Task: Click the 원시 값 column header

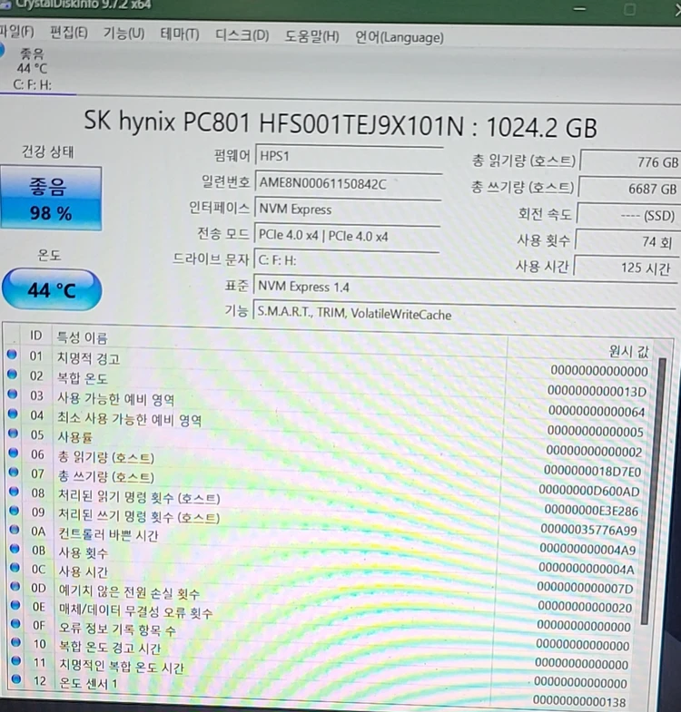Action: pyautogui.click(x=629, y=350)
